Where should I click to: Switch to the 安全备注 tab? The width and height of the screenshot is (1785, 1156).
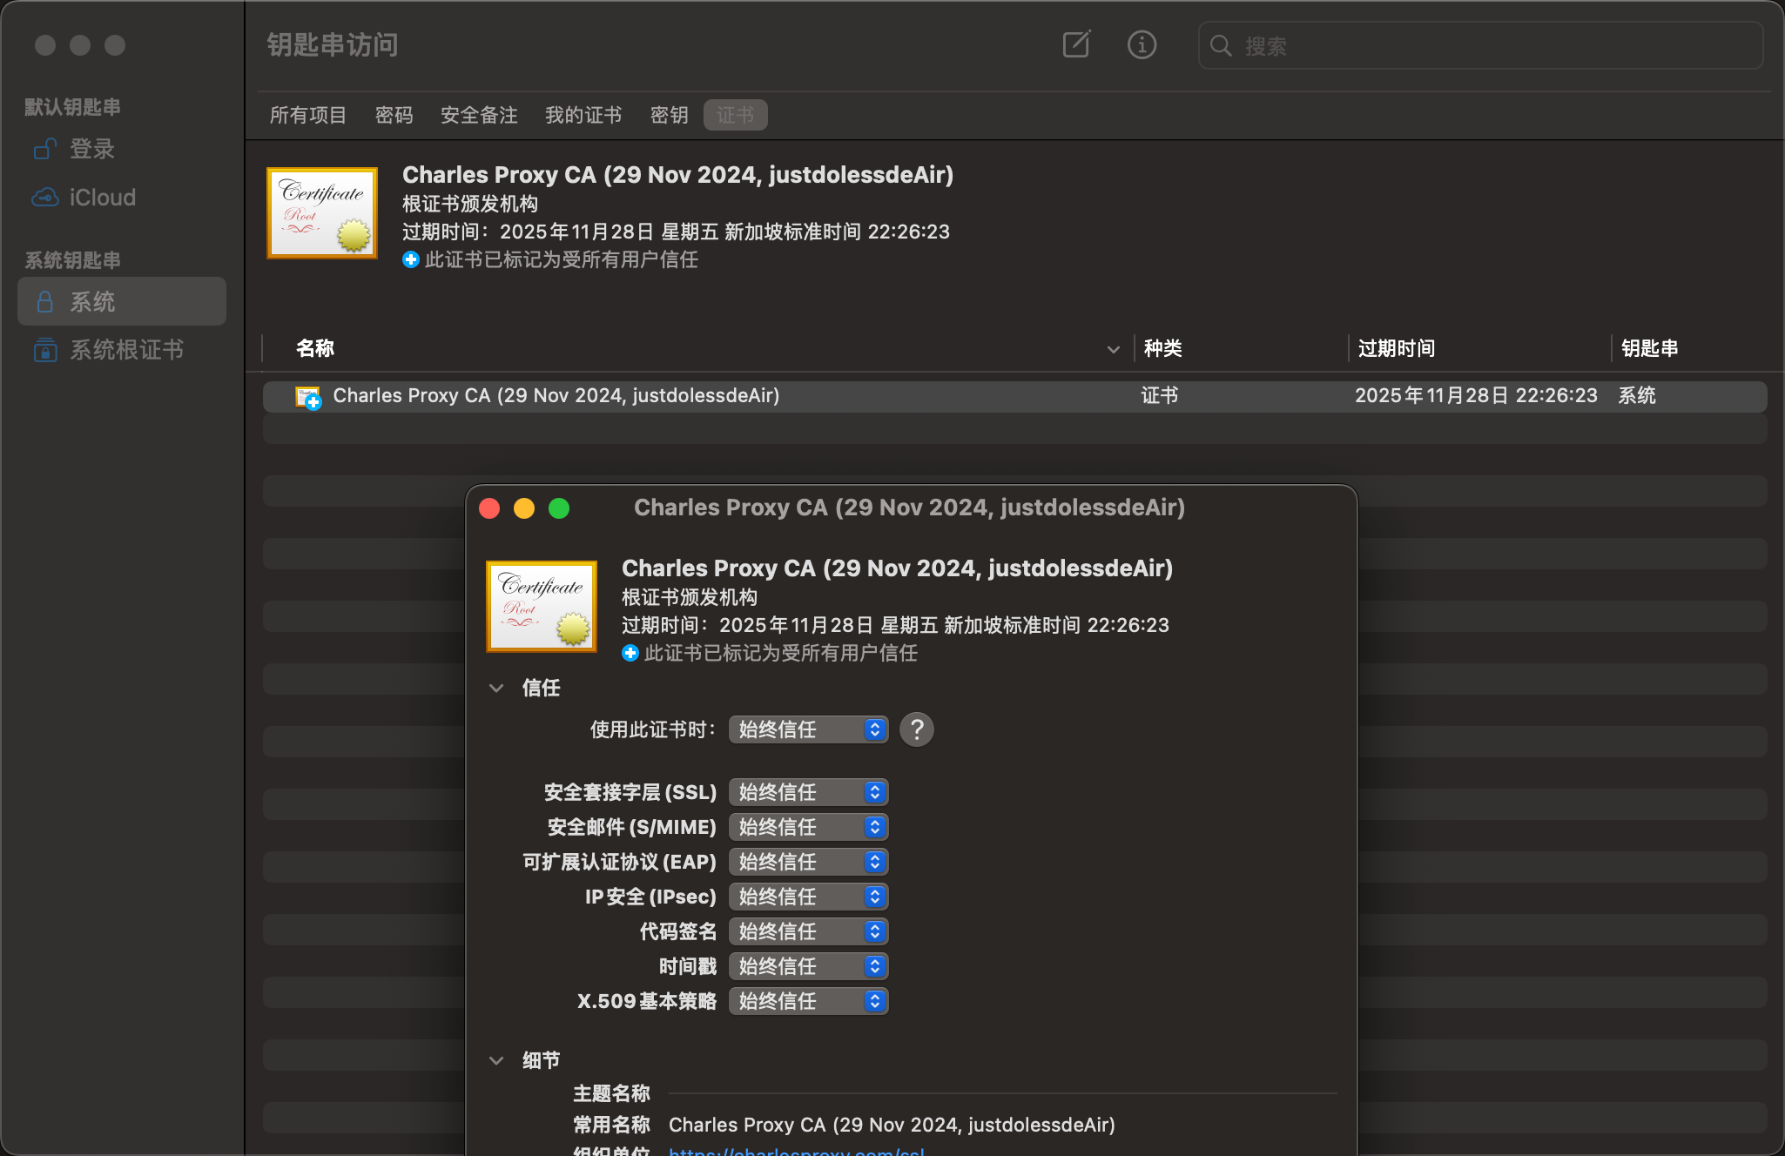pyautogui.click(x=479, y=115)
